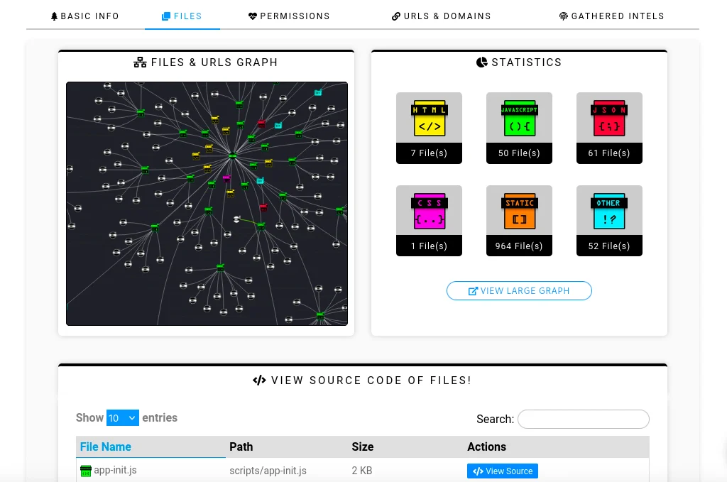Click the cyan Other file type icon
Screen dimensions: 727x482
pyautogui.click(x=609, y=212)
